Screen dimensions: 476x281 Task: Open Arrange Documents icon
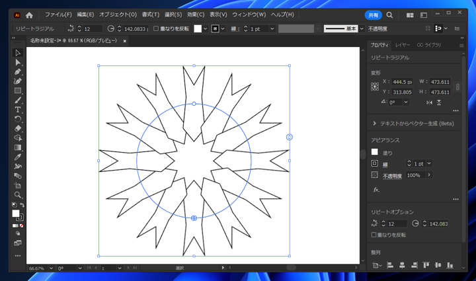(x=410, y=15)
